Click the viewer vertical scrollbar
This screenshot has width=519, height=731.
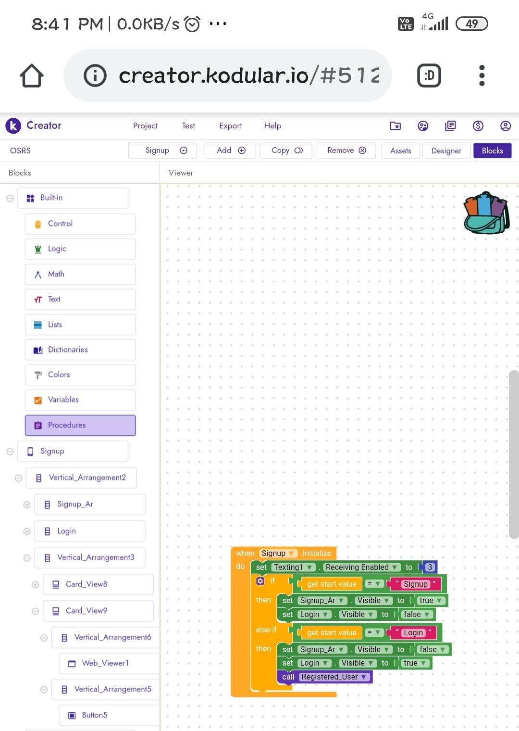click(x=514, y=454)
